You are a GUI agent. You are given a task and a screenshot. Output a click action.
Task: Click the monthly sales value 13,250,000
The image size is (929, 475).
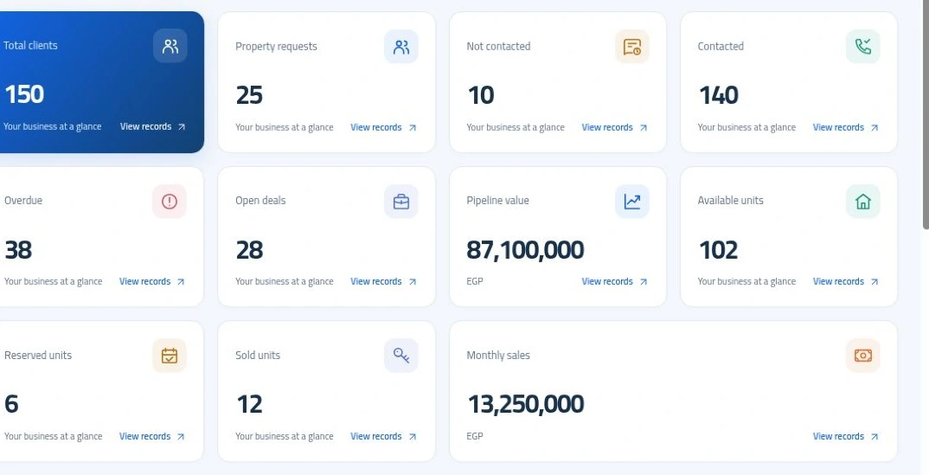tap(526, 405)
